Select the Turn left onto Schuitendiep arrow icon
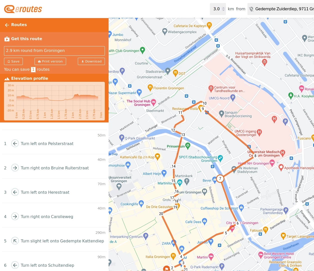Viewport: 314px width, 271px height. tap(15, 265)
